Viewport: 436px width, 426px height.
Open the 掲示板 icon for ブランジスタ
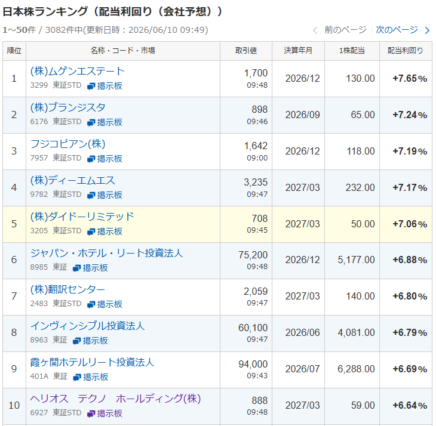point(105,122)
